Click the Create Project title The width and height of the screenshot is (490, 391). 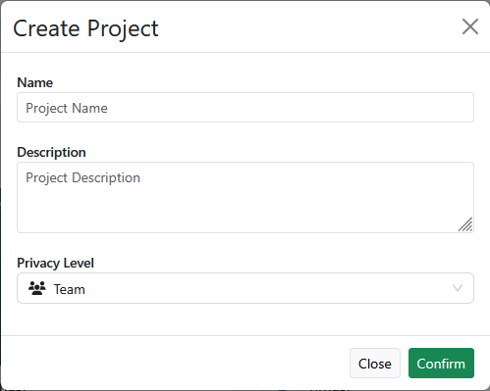tap(85, 28)
